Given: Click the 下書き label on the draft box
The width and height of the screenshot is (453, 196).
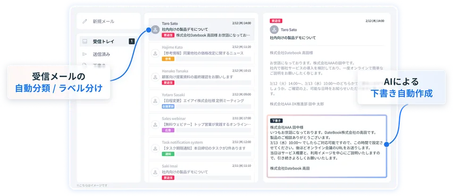Looking at the screenshot, I should pyautogui.click(x=277, y=121).
